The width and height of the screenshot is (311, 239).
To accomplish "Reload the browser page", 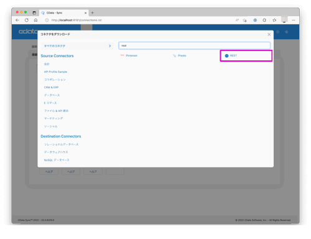I will point(27,20).
